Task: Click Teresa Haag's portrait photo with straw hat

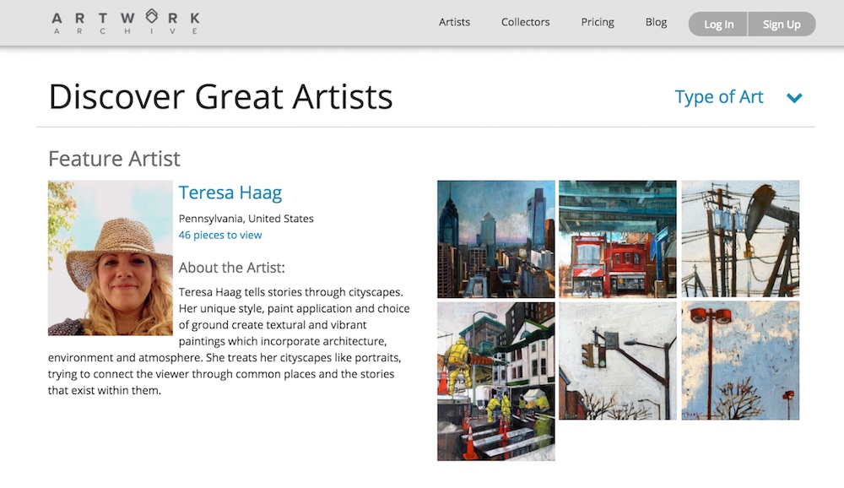Action: [x=111, y=258]
